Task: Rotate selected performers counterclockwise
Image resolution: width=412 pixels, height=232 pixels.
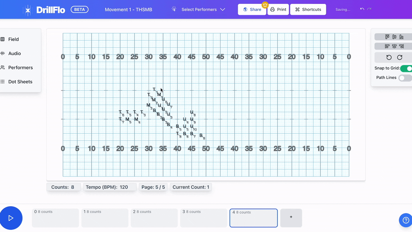Action: (x=389, y=57)
